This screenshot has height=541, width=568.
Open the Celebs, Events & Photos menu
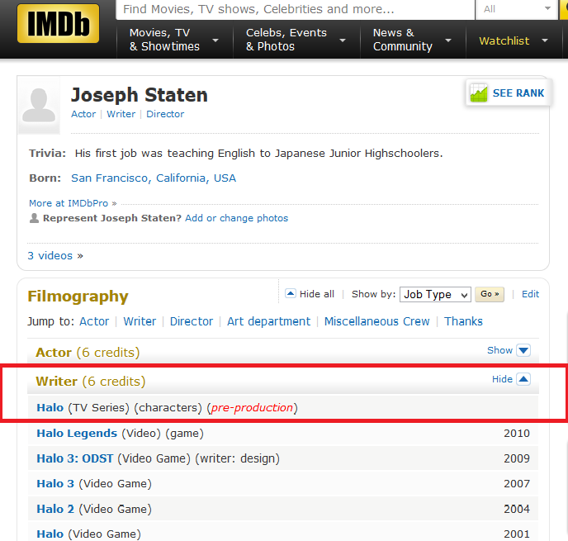[x=296, y=40]
